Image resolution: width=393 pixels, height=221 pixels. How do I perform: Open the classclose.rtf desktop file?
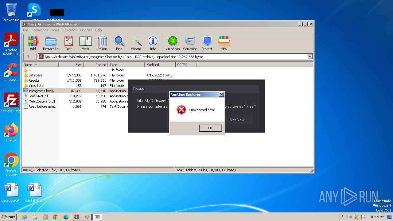[x=11, y=193]
